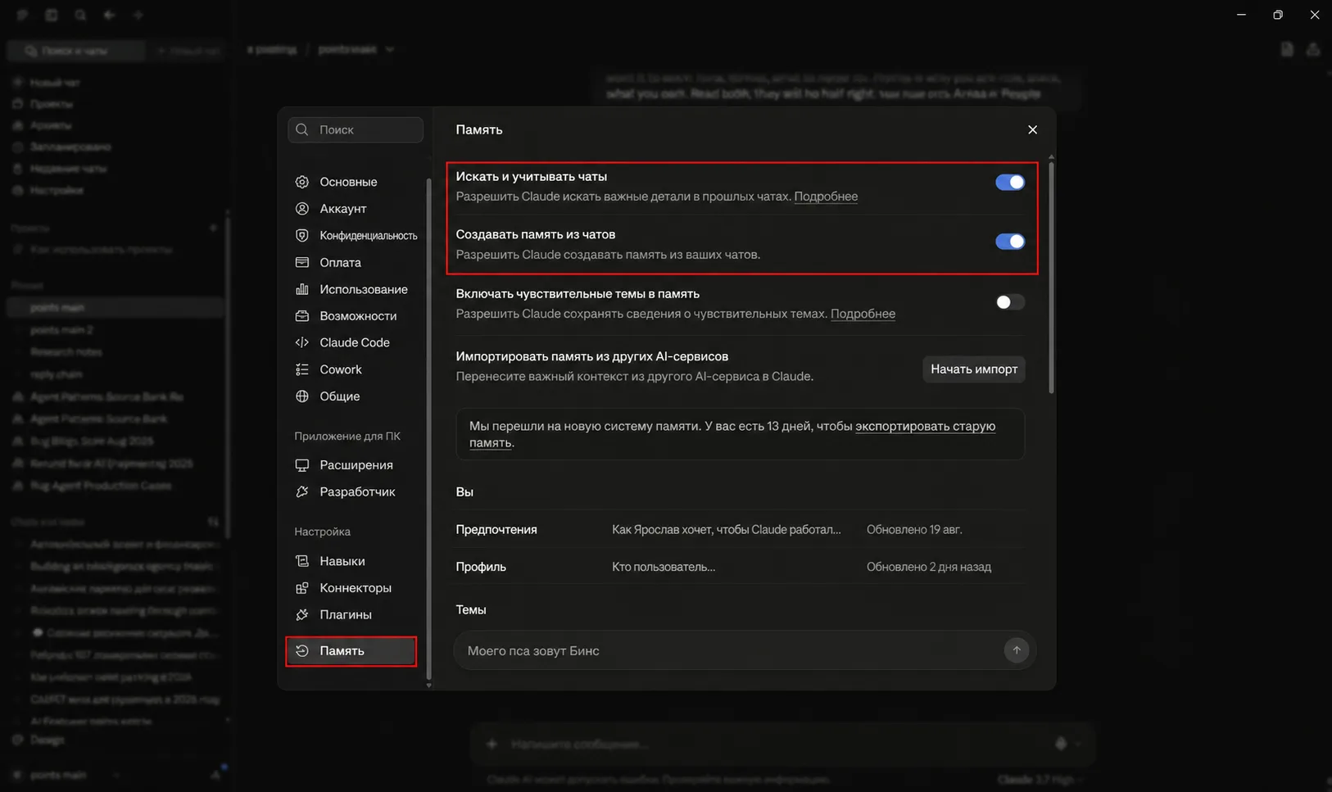Click the shield icon beside Конфиденциальность
Image resolution: width=1332 pixels, height=792 pixels.
point(302,236)
